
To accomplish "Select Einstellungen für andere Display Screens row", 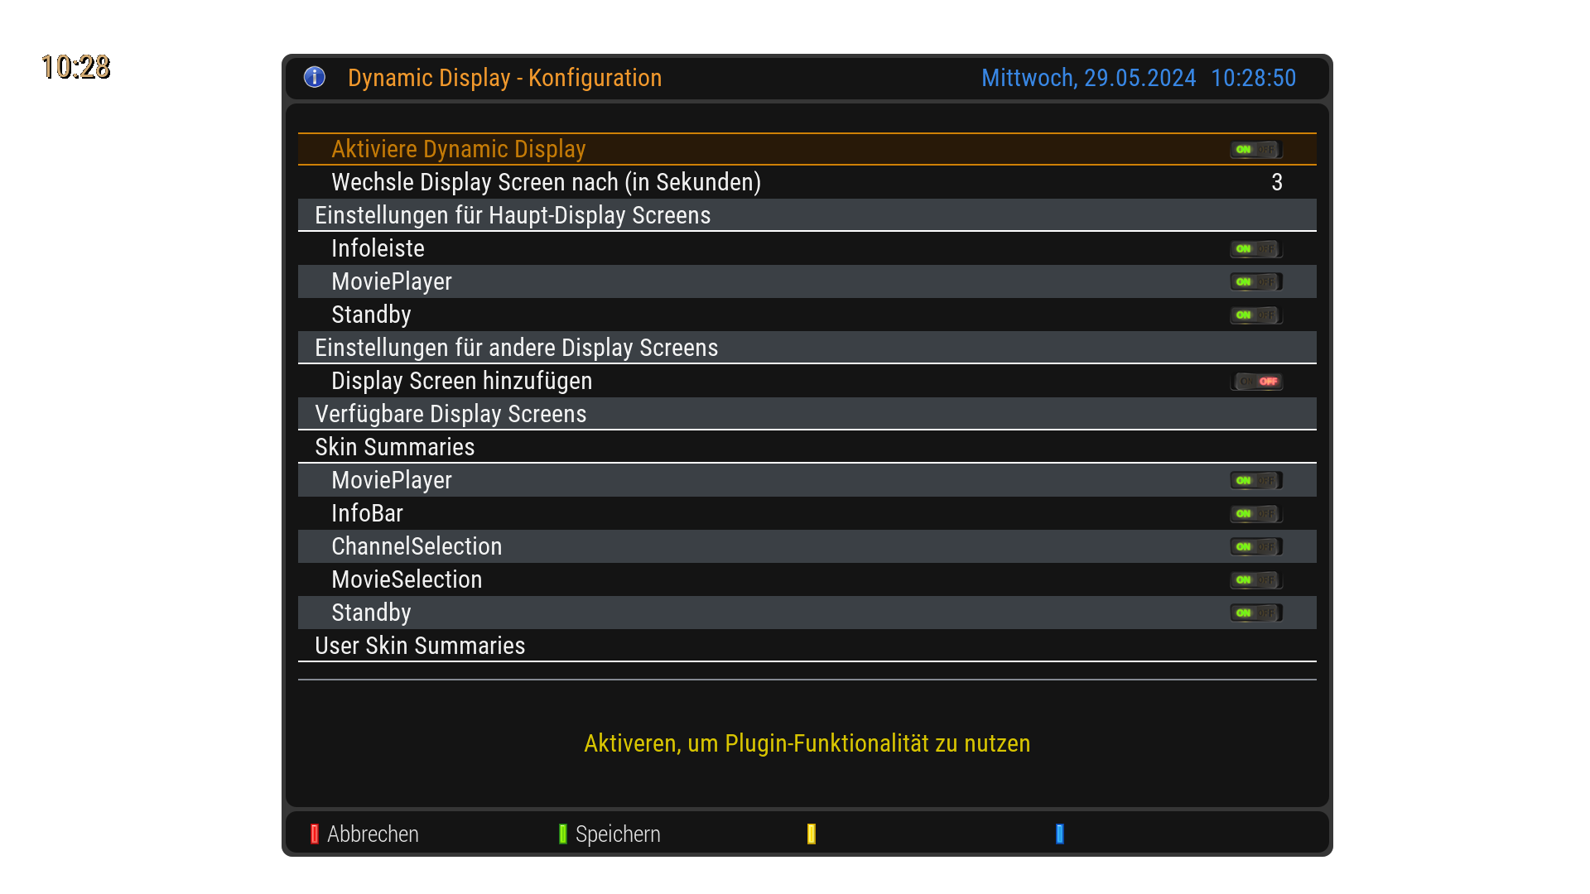I will point(516,348).
